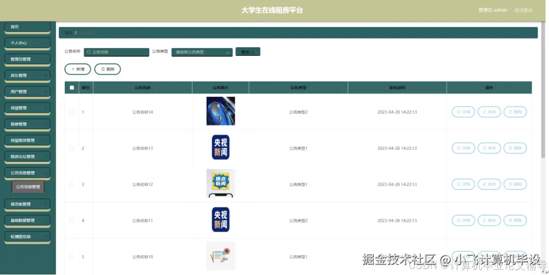Open the 央视新闻 image for 公告名称11
The height and width of the screenshot is (275, 549).
[220, 220]
